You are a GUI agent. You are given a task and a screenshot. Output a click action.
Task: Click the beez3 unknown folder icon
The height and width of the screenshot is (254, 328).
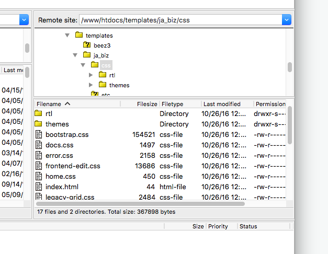87,45
